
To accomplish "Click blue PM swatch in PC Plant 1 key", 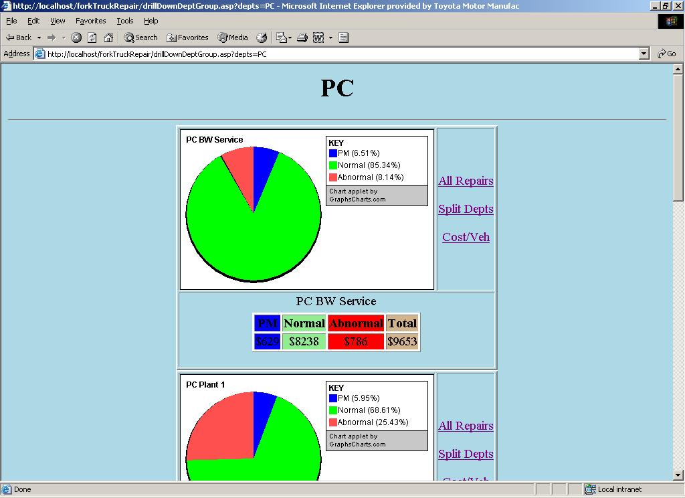I will (x=333, y=398).
